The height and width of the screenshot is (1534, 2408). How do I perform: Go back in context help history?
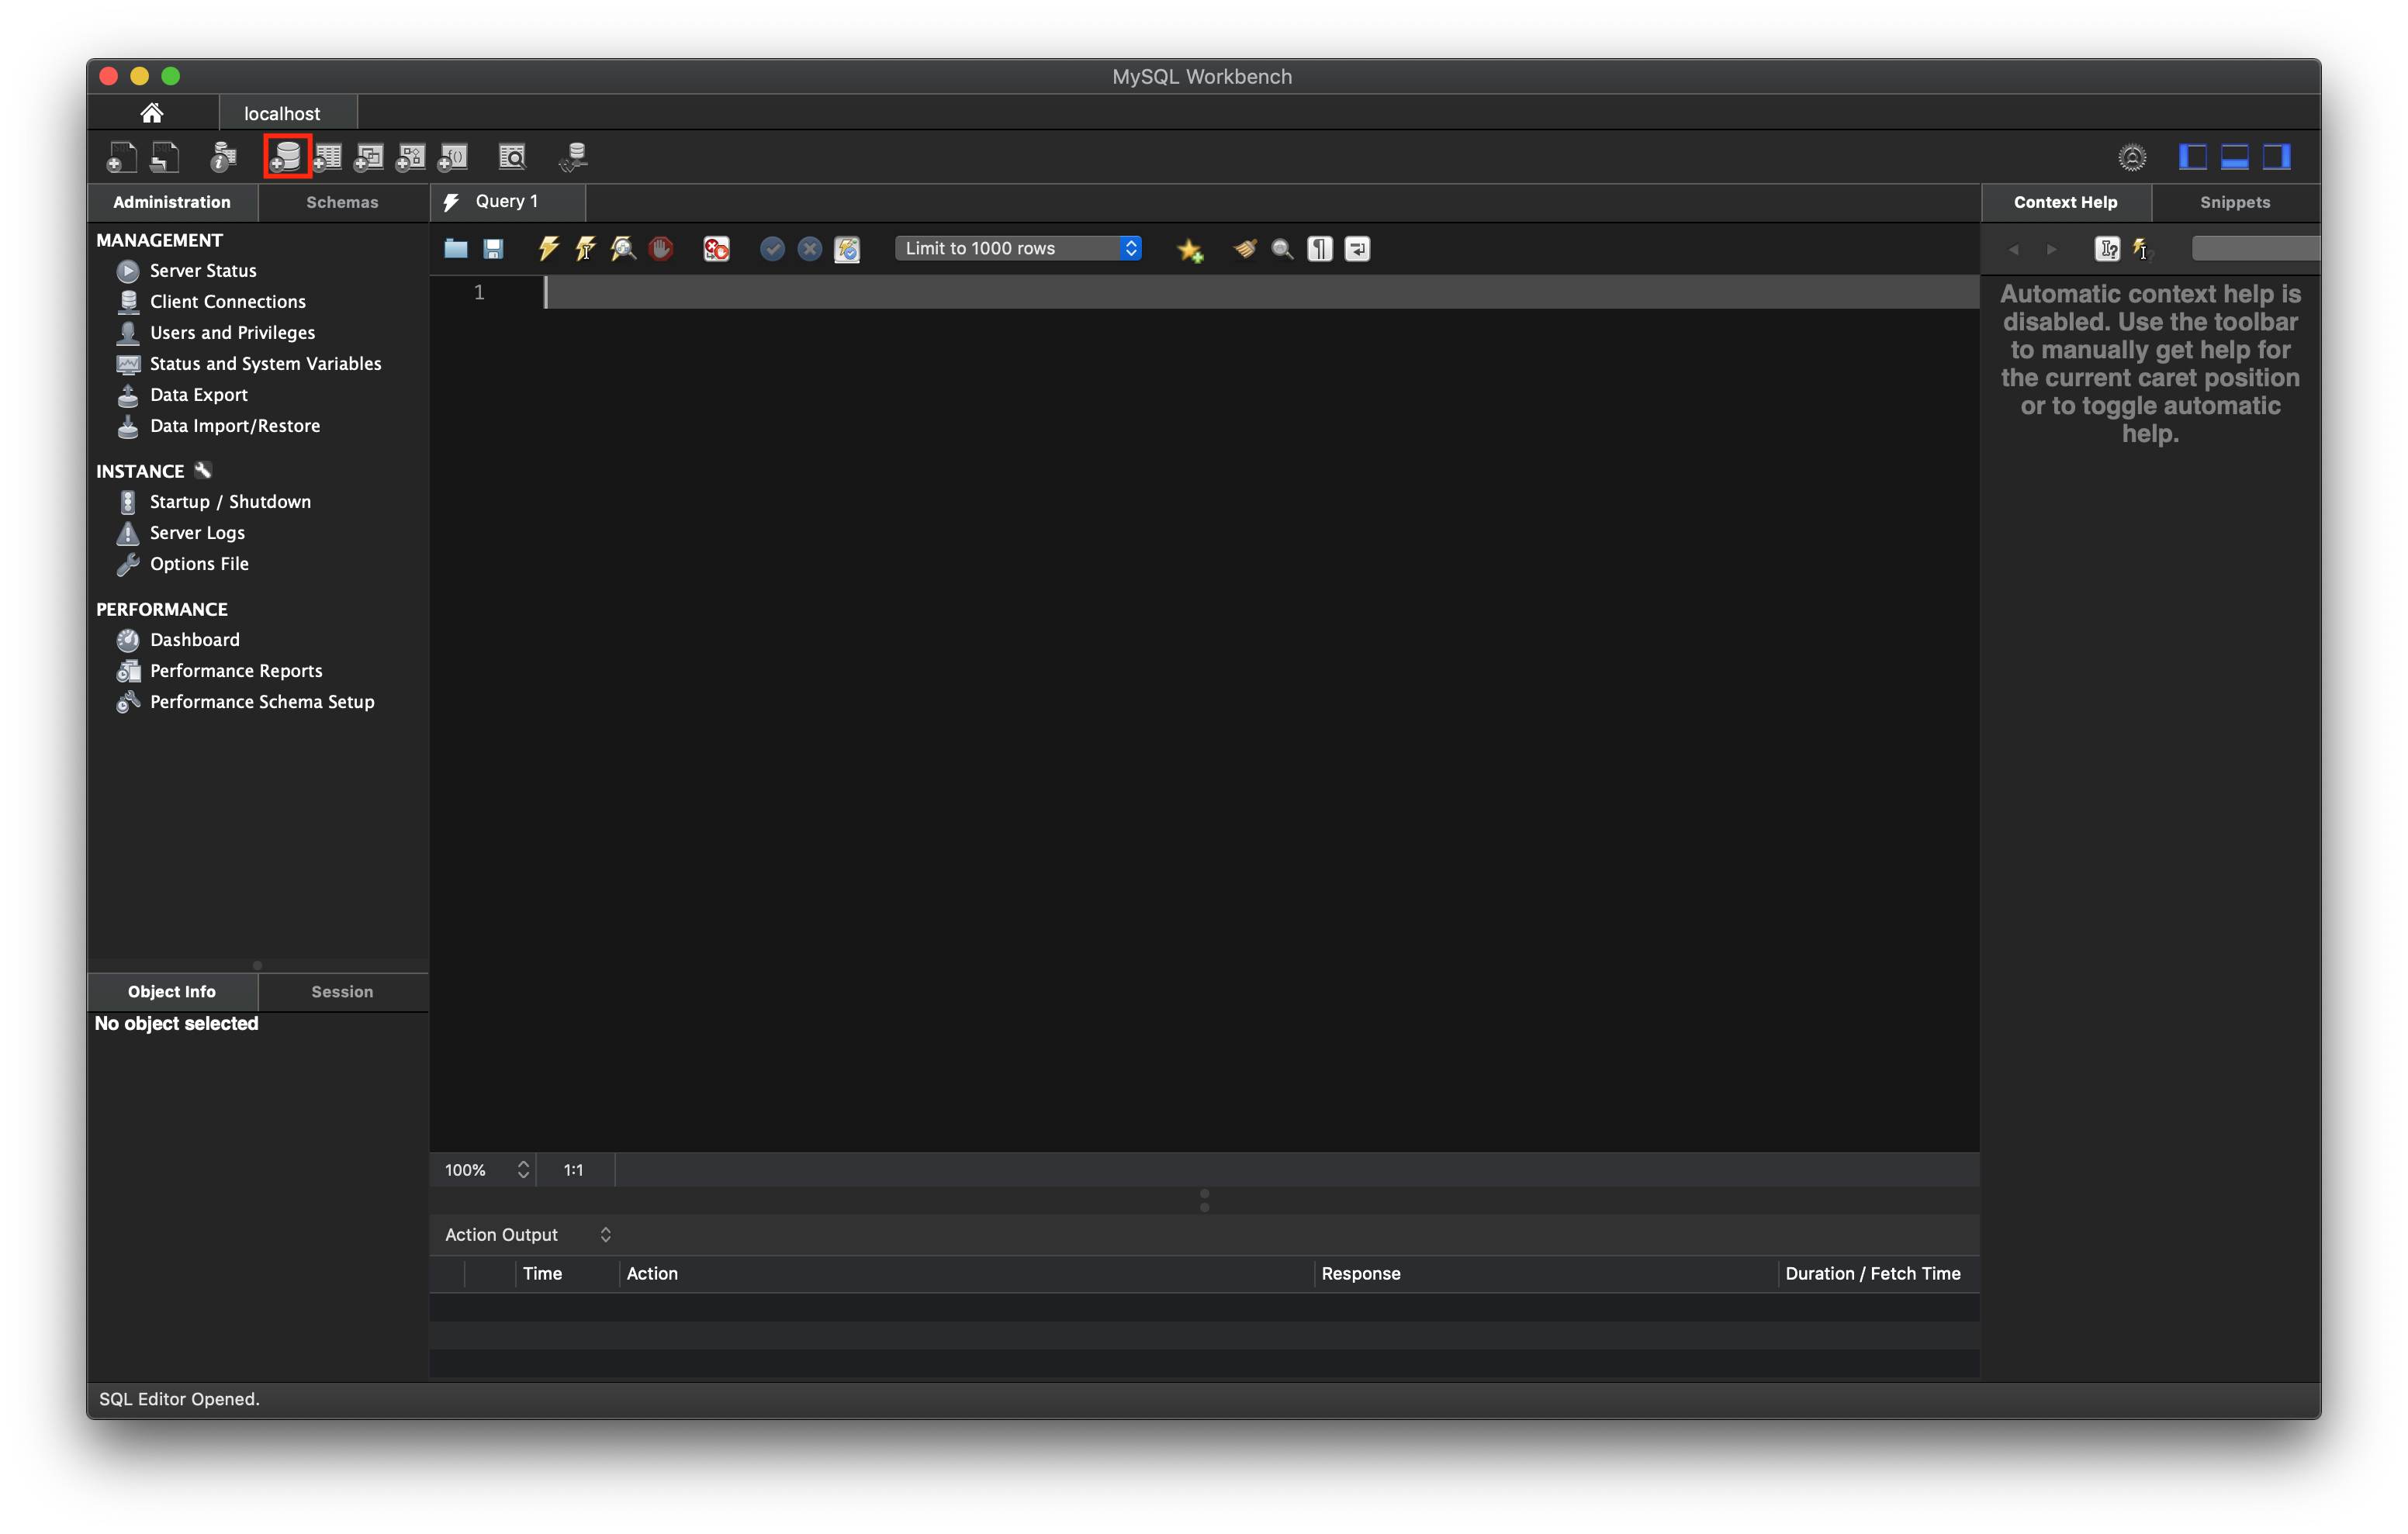[2013, 249]
